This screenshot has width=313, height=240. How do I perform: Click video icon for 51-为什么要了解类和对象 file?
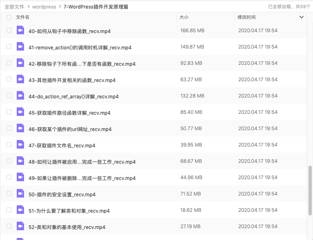click(20, 210)
